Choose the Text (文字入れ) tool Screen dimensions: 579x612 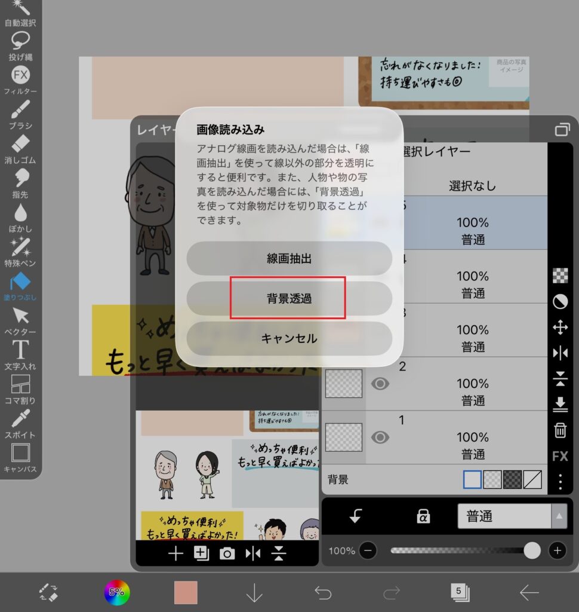coord(20,354)
